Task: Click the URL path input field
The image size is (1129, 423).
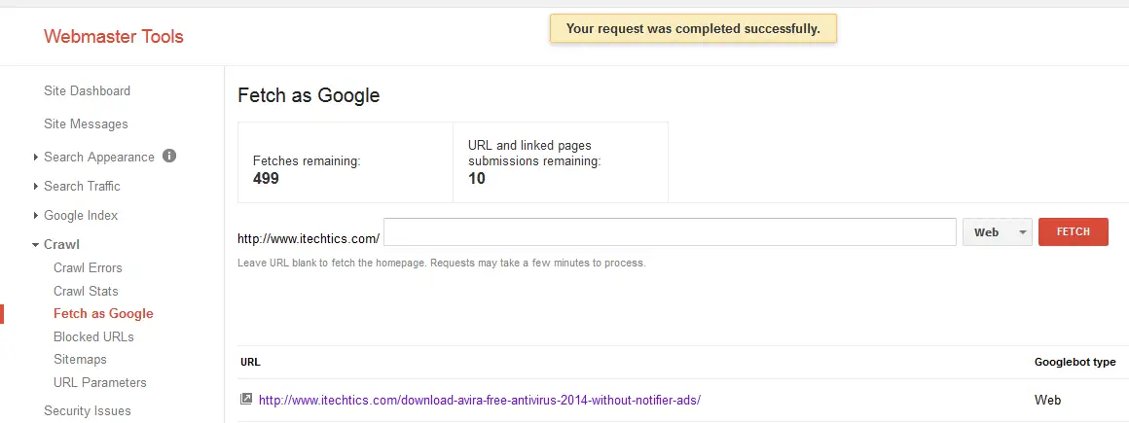Action: pos(670,232)
